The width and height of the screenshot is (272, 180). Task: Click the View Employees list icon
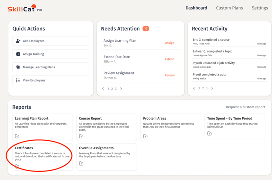coord(18,80)
